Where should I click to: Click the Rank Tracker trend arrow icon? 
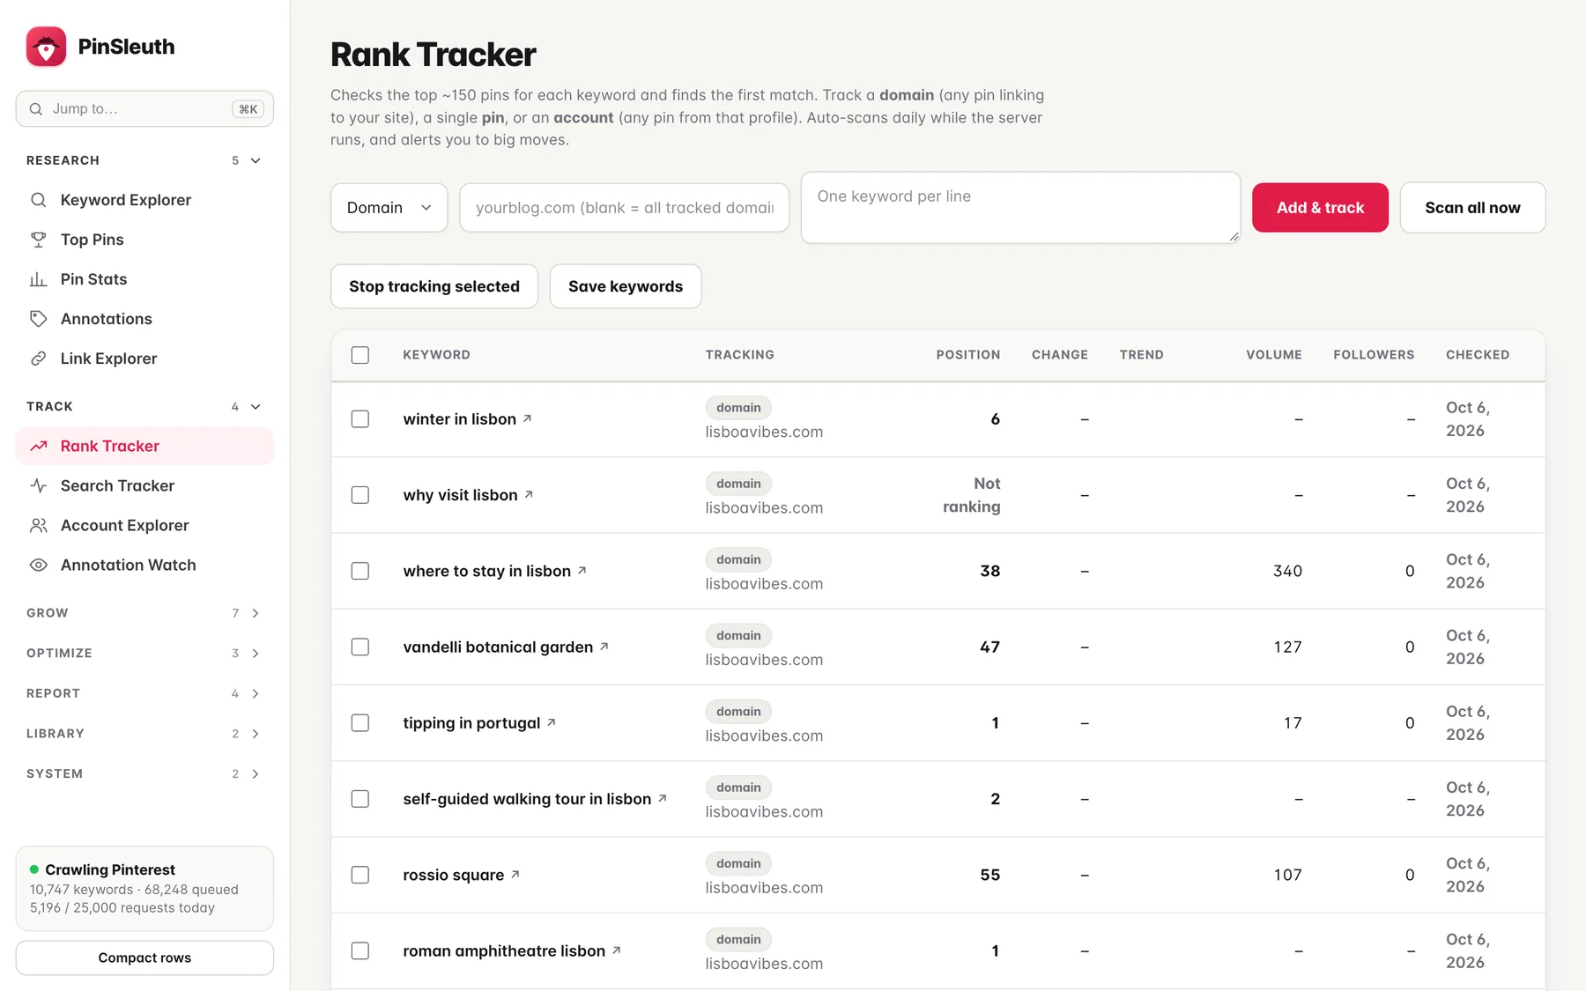38,447
